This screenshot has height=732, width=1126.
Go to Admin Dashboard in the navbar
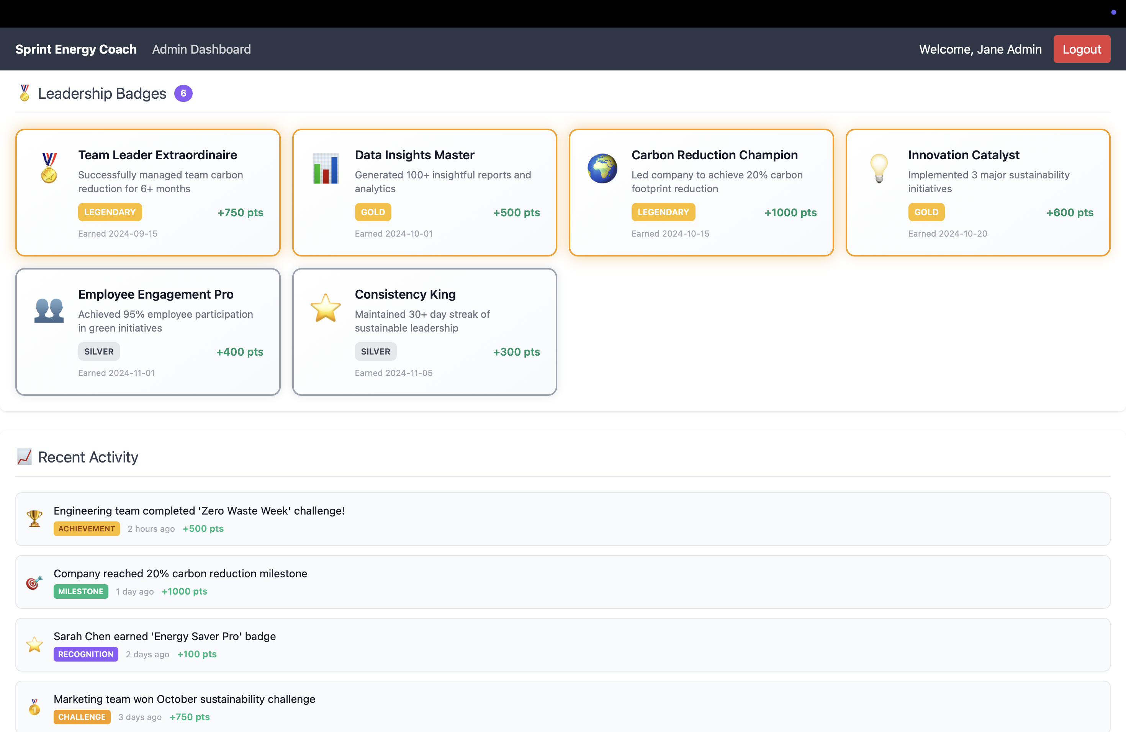(201, 49)
